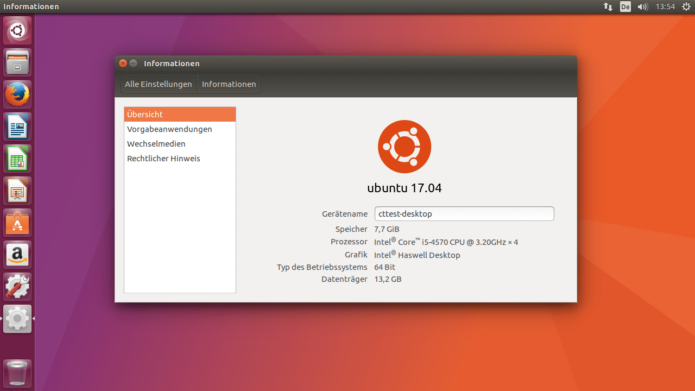The width and height of the screenshot is (695, 391).
Task: Open LibreOffice Calc from the launcher
Action: 17,159
